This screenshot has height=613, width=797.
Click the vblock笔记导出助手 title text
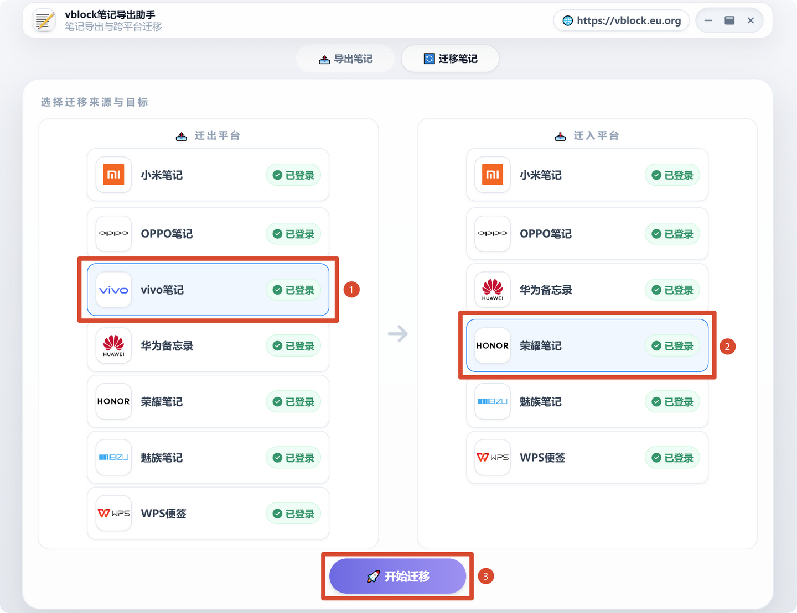coord(110,15)
